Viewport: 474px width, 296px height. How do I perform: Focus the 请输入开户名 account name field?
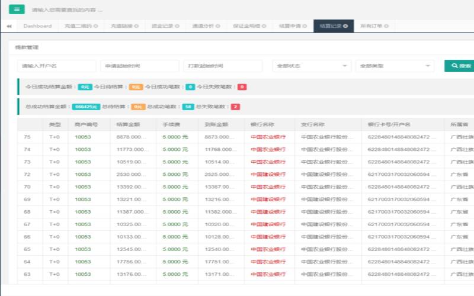point(56,66)
